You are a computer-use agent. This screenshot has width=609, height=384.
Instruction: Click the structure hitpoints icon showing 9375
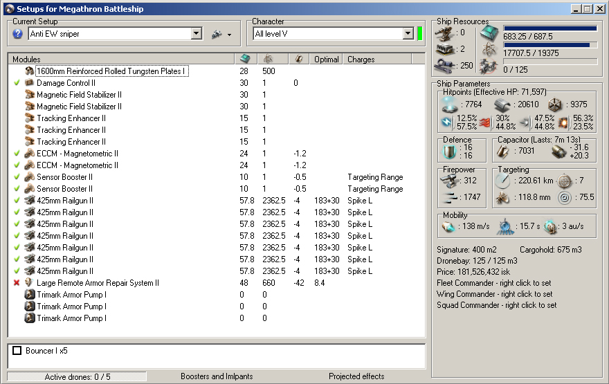pyautogui.click(x=555, y=105)
